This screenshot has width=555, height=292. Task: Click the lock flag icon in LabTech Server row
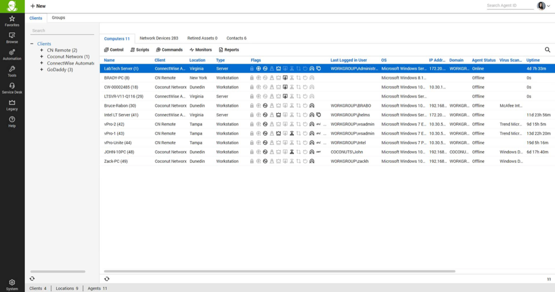(252, 68)
